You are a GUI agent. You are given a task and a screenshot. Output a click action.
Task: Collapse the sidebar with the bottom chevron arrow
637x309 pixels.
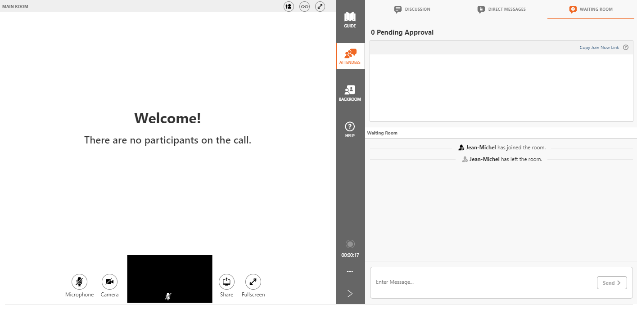(x=350, y=293)
